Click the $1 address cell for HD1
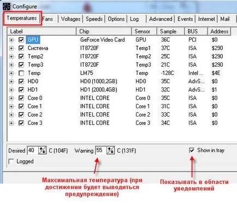The height and width of the screenshot is (203, 237). click(x=214, y=90)
